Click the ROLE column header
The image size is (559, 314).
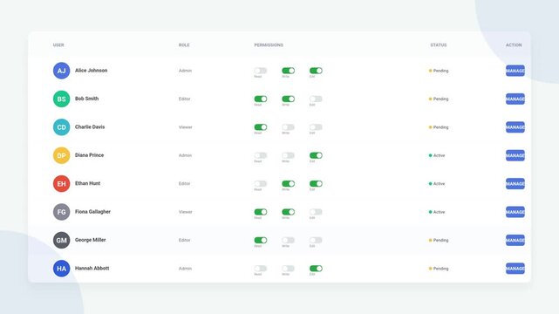click(184, 44)
